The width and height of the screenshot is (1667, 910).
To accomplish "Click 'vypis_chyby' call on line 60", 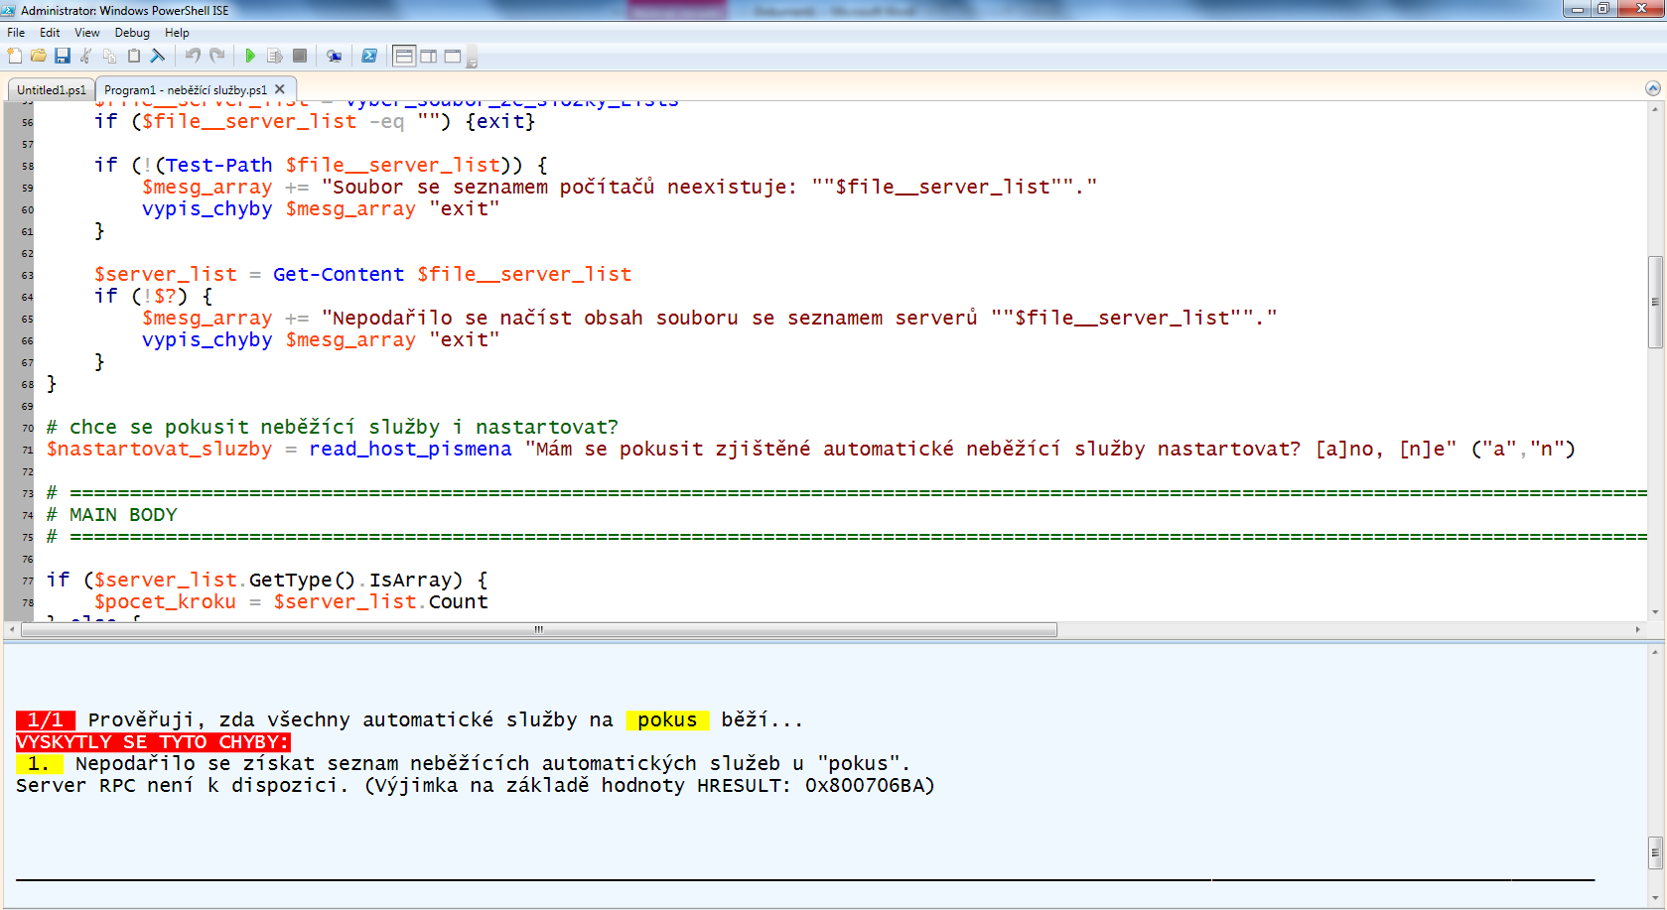I will [x=207, y=208].
